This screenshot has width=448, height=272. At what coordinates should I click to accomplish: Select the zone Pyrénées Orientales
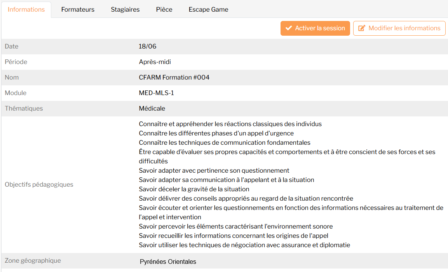168,262
